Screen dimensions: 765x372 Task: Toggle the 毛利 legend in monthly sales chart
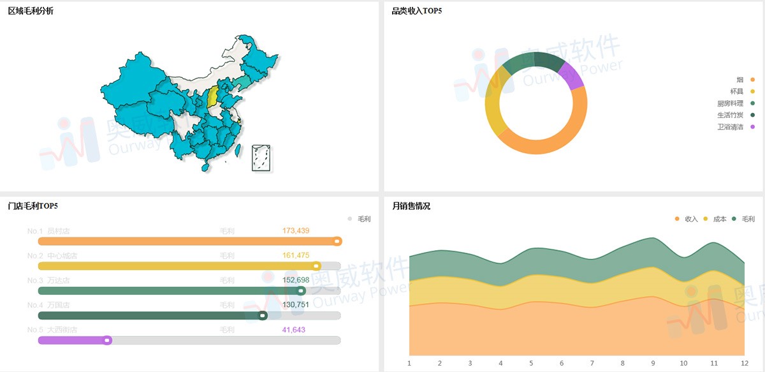tap(743, 219)
